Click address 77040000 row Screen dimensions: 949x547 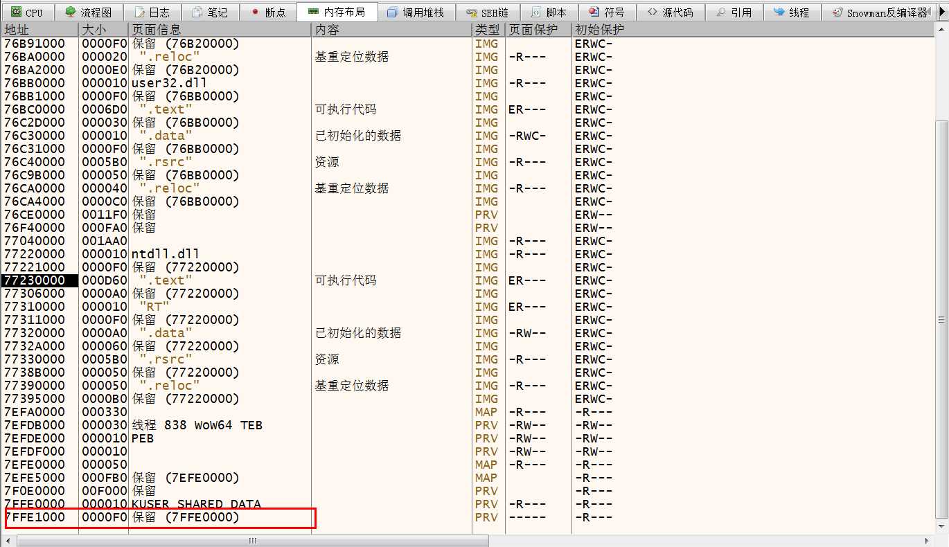[35, 241]
